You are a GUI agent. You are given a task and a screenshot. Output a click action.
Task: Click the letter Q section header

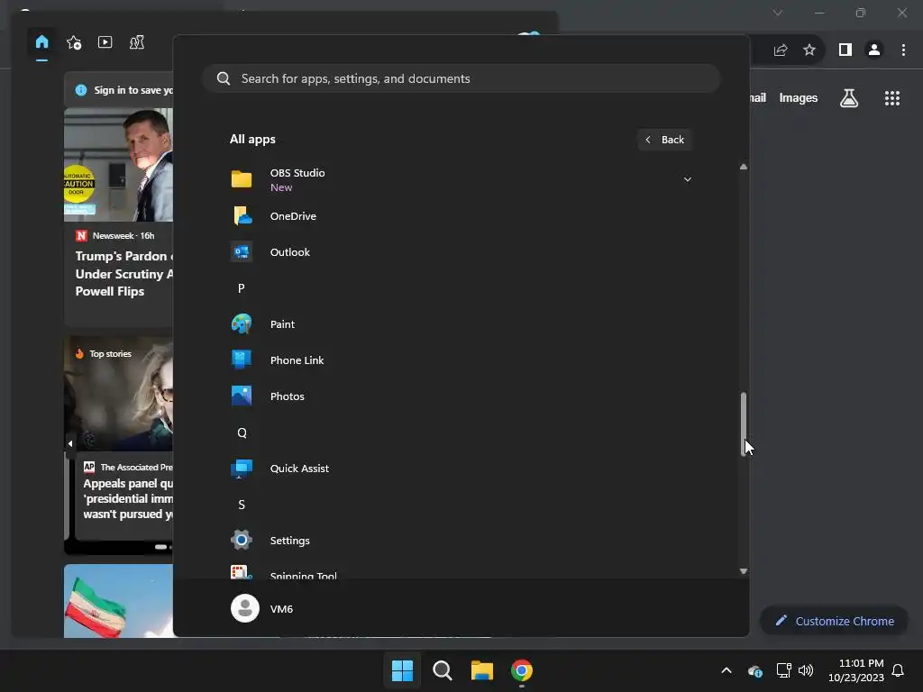242,432
